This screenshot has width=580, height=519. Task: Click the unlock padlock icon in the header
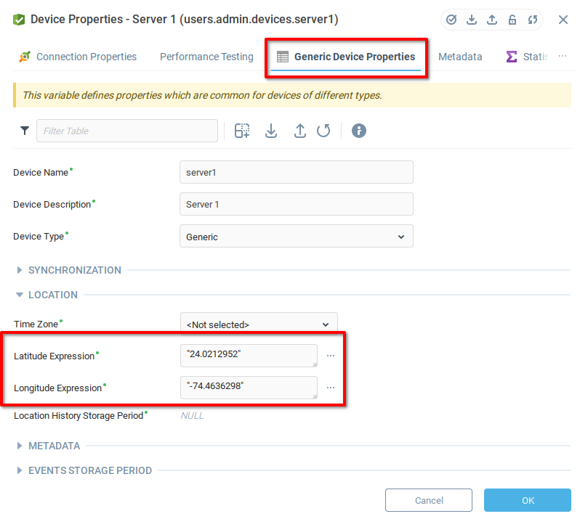(x=512, y=20)
